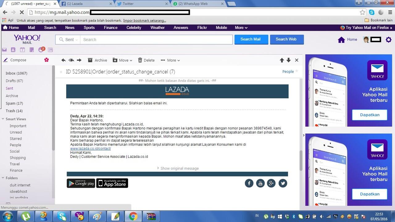The image size is (395, 222).
Task: Star the message next to People
Action: pyautogui.click(x=297, y=71)
